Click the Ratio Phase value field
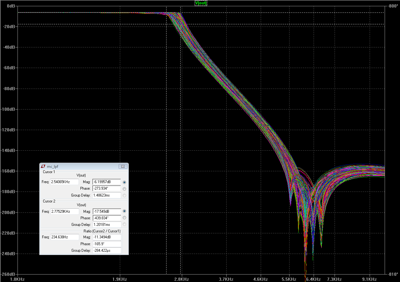 (107, 244)
